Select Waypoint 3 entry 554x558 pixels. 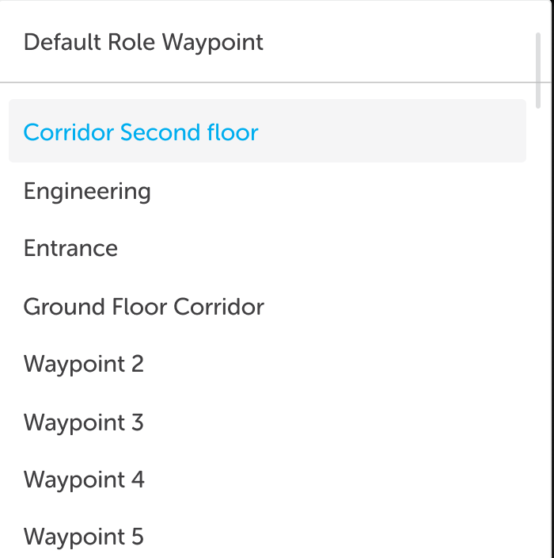[x=268, y=422]
